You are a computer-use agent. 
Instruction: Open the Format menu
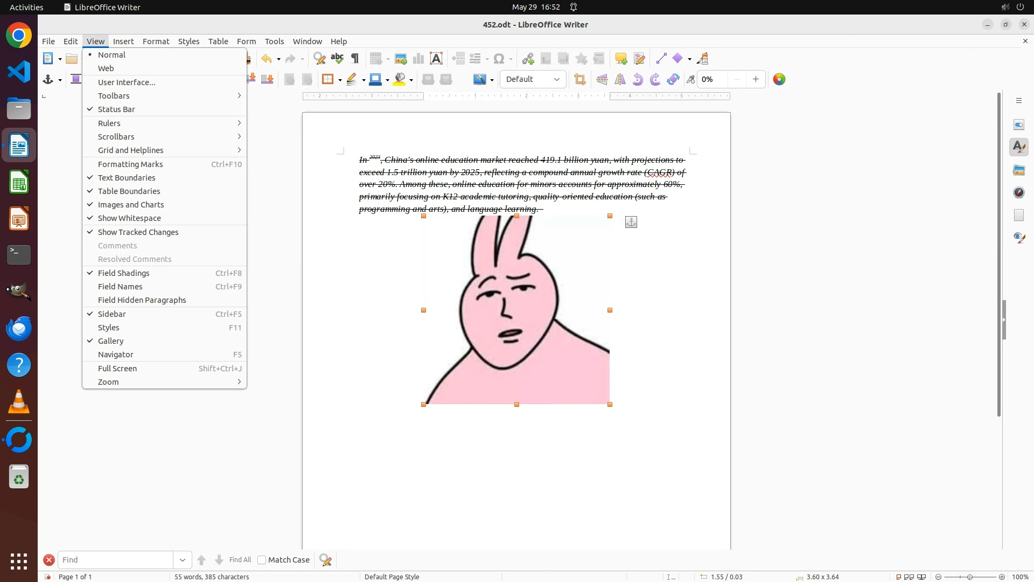[156, 41]
